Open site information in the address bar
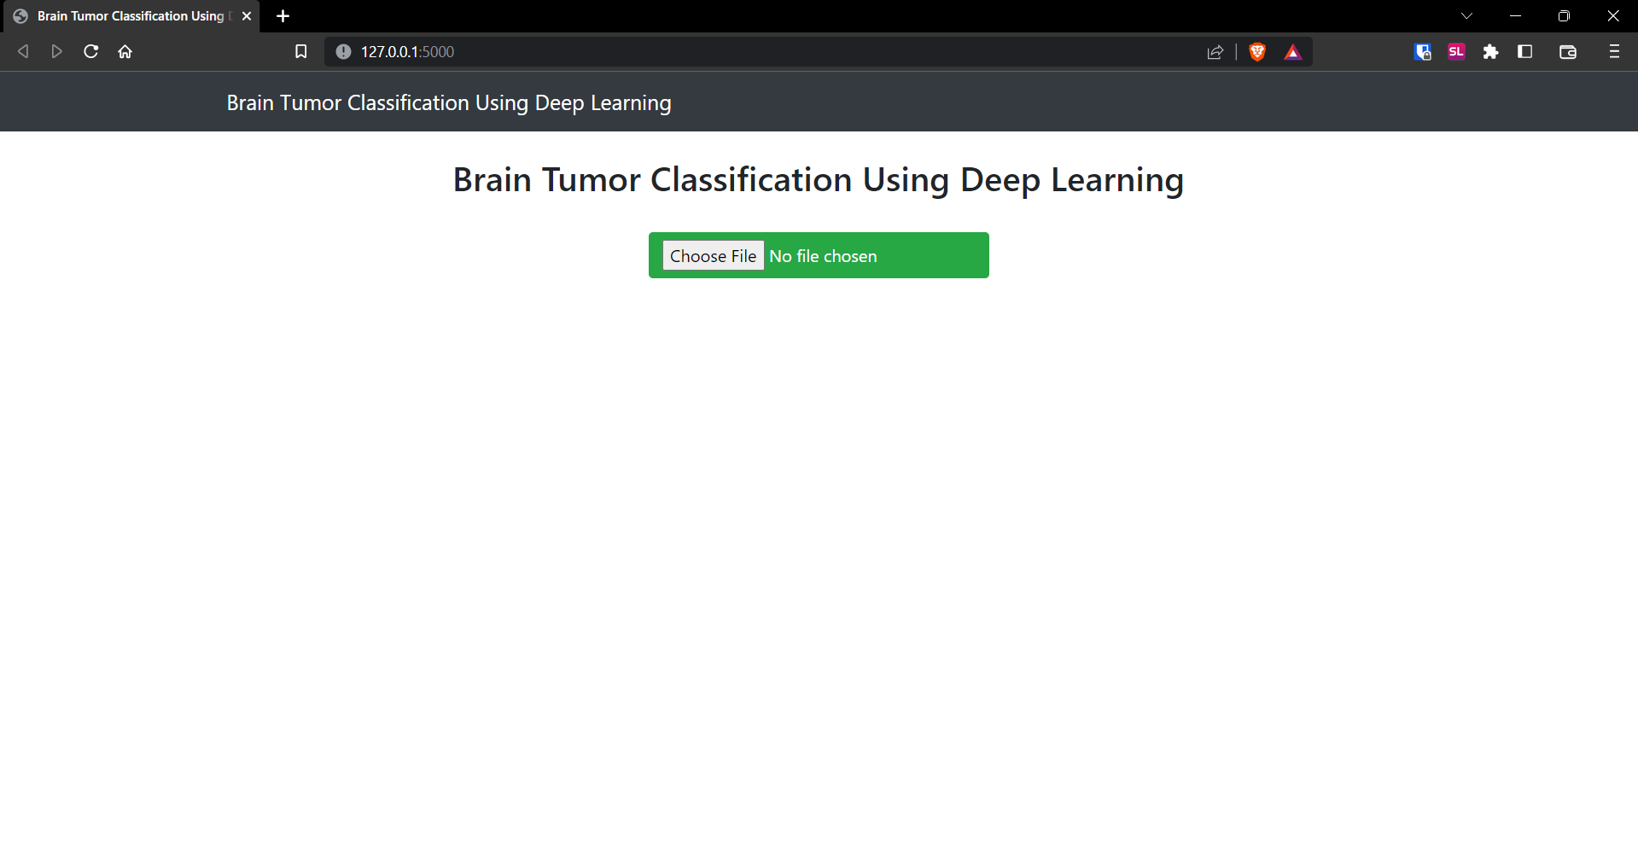This screenshot has height=845, width=1638. coord(344,51)
